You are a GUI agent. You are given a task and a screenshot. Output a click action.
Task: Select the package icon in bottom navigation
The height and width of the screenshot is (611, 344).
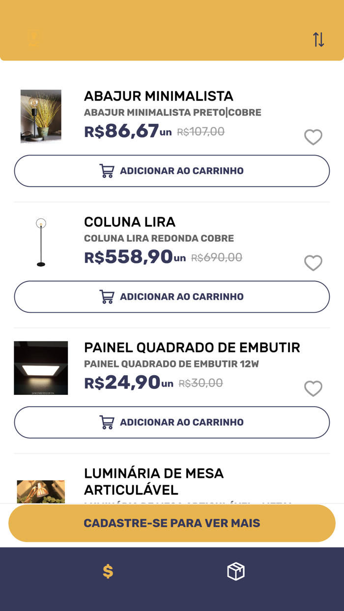[x=235, y=571]
